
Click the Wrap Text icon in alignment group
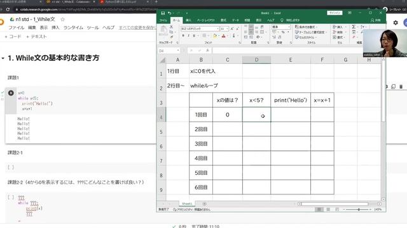262,27
